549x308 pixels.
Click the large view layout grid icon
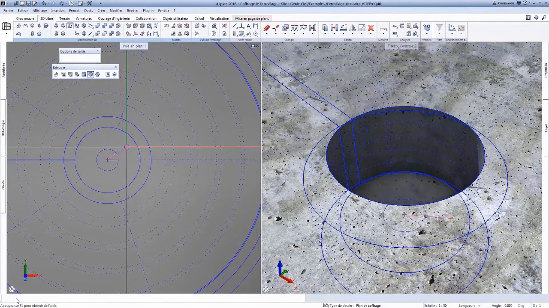pyautogui.click(x=6, y=27)
